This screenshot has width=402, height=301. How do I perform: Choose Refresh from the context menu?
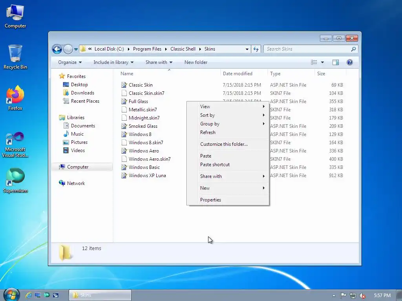[x=228, y=132]
